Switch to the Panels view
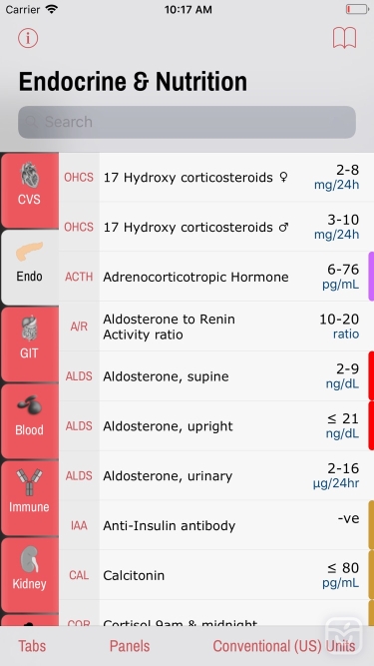This screenshot has width=374, height=666. tap(130, 646)
